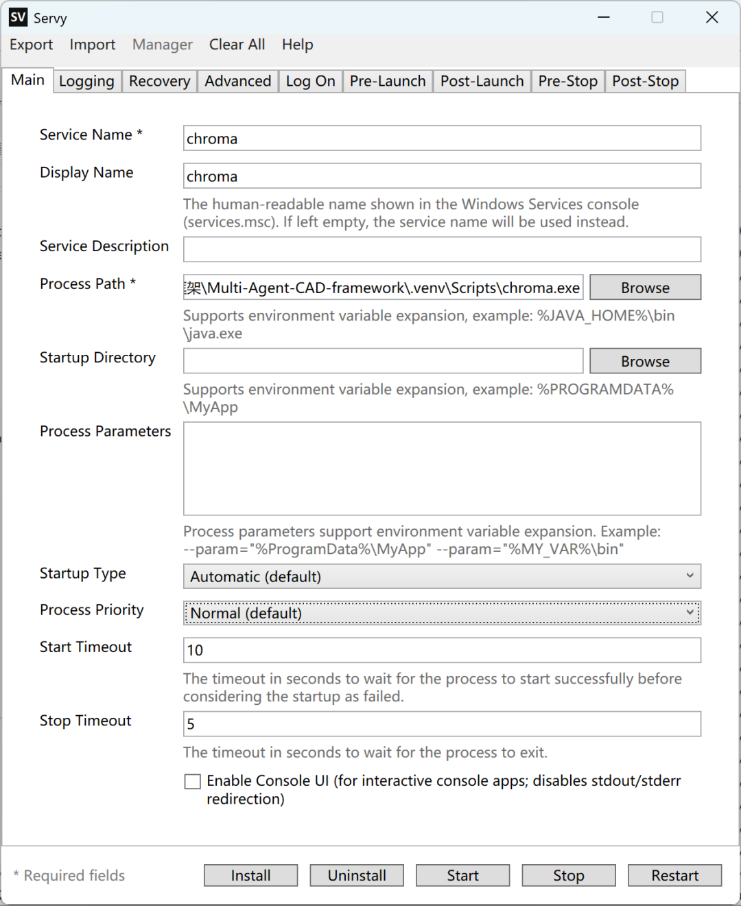Open the Import menu
Image resolution: width=741 pixels, height=906 pixels.
[x=93, y=45]
